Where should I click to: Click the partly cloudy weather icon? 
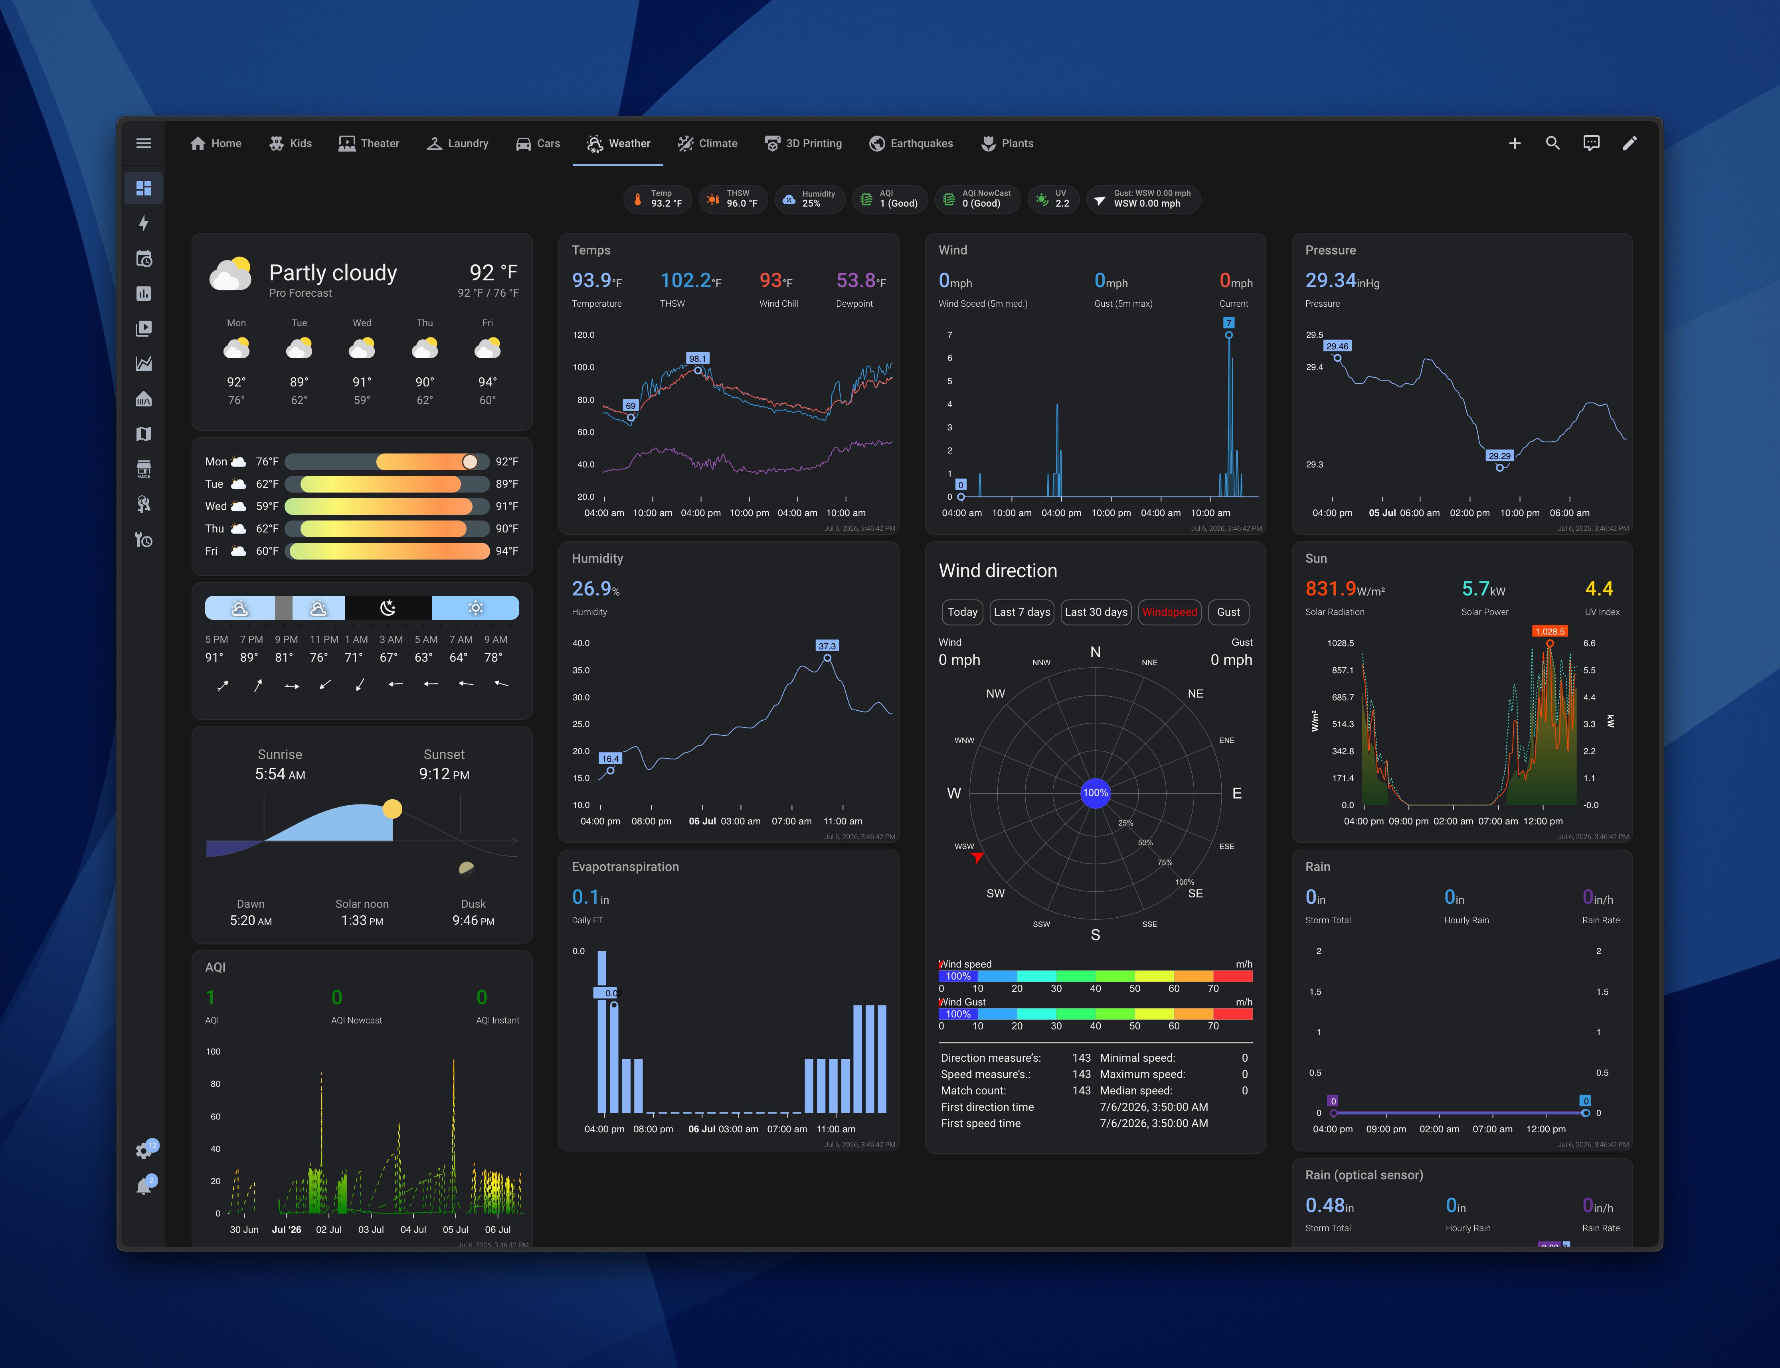click(231, 274)
